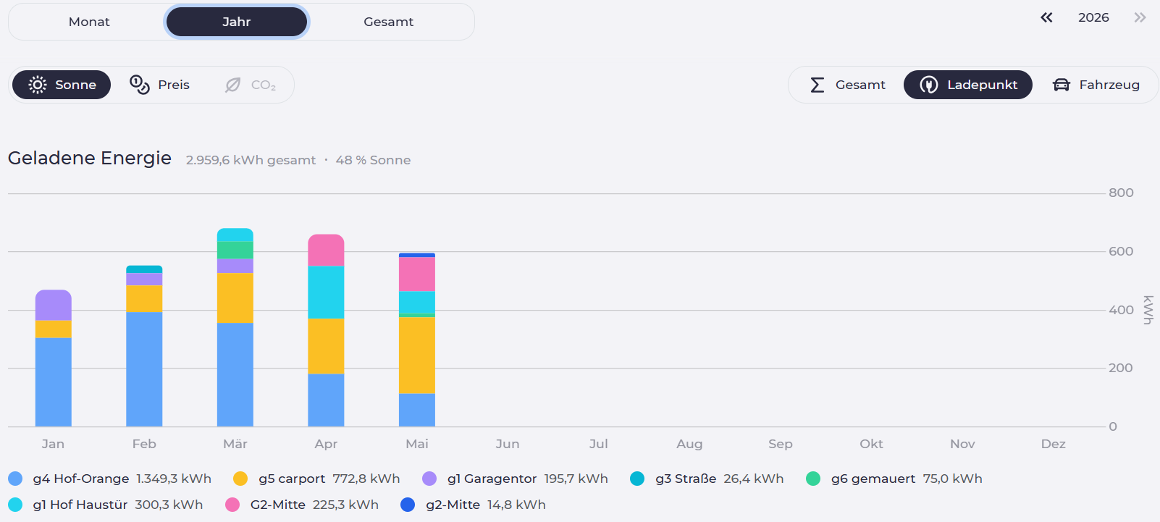
Task: Toggle g4 Hof-Orange series in legend
Action: [110, 479]
